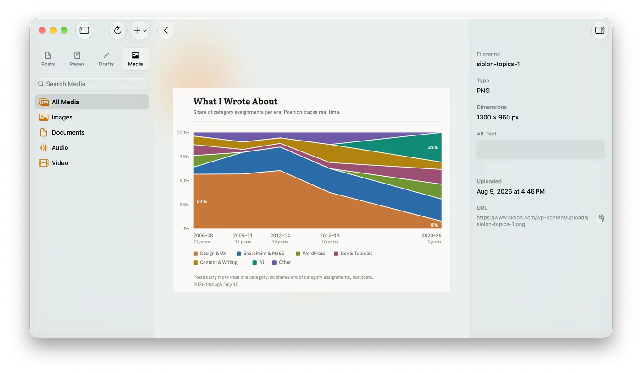Toggle the left sidebar panel
Image resolution: width=642 pixels, height=373 pixels.
(x=84, y=31)
